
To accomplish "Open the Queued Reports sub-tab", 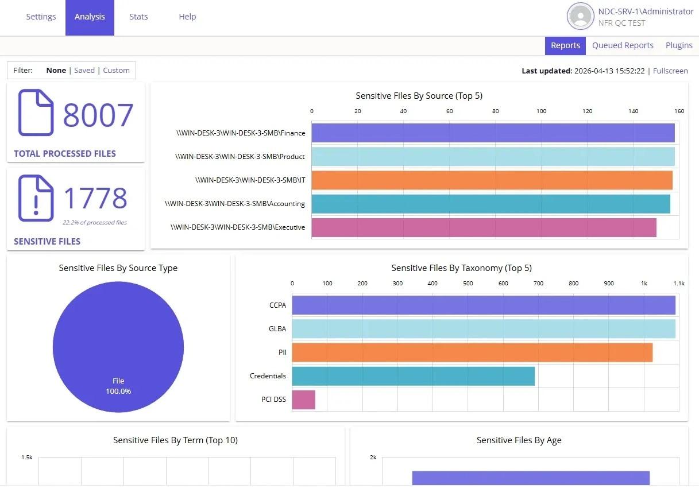I will coord(623,46).
